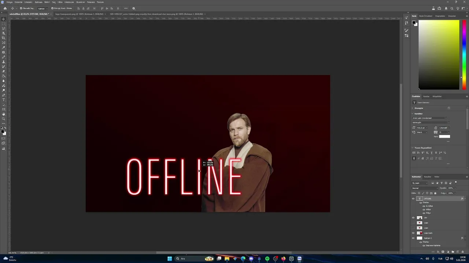The image size is (469, 263).
Task: Select the Brush tool
Action: (4, 57)
